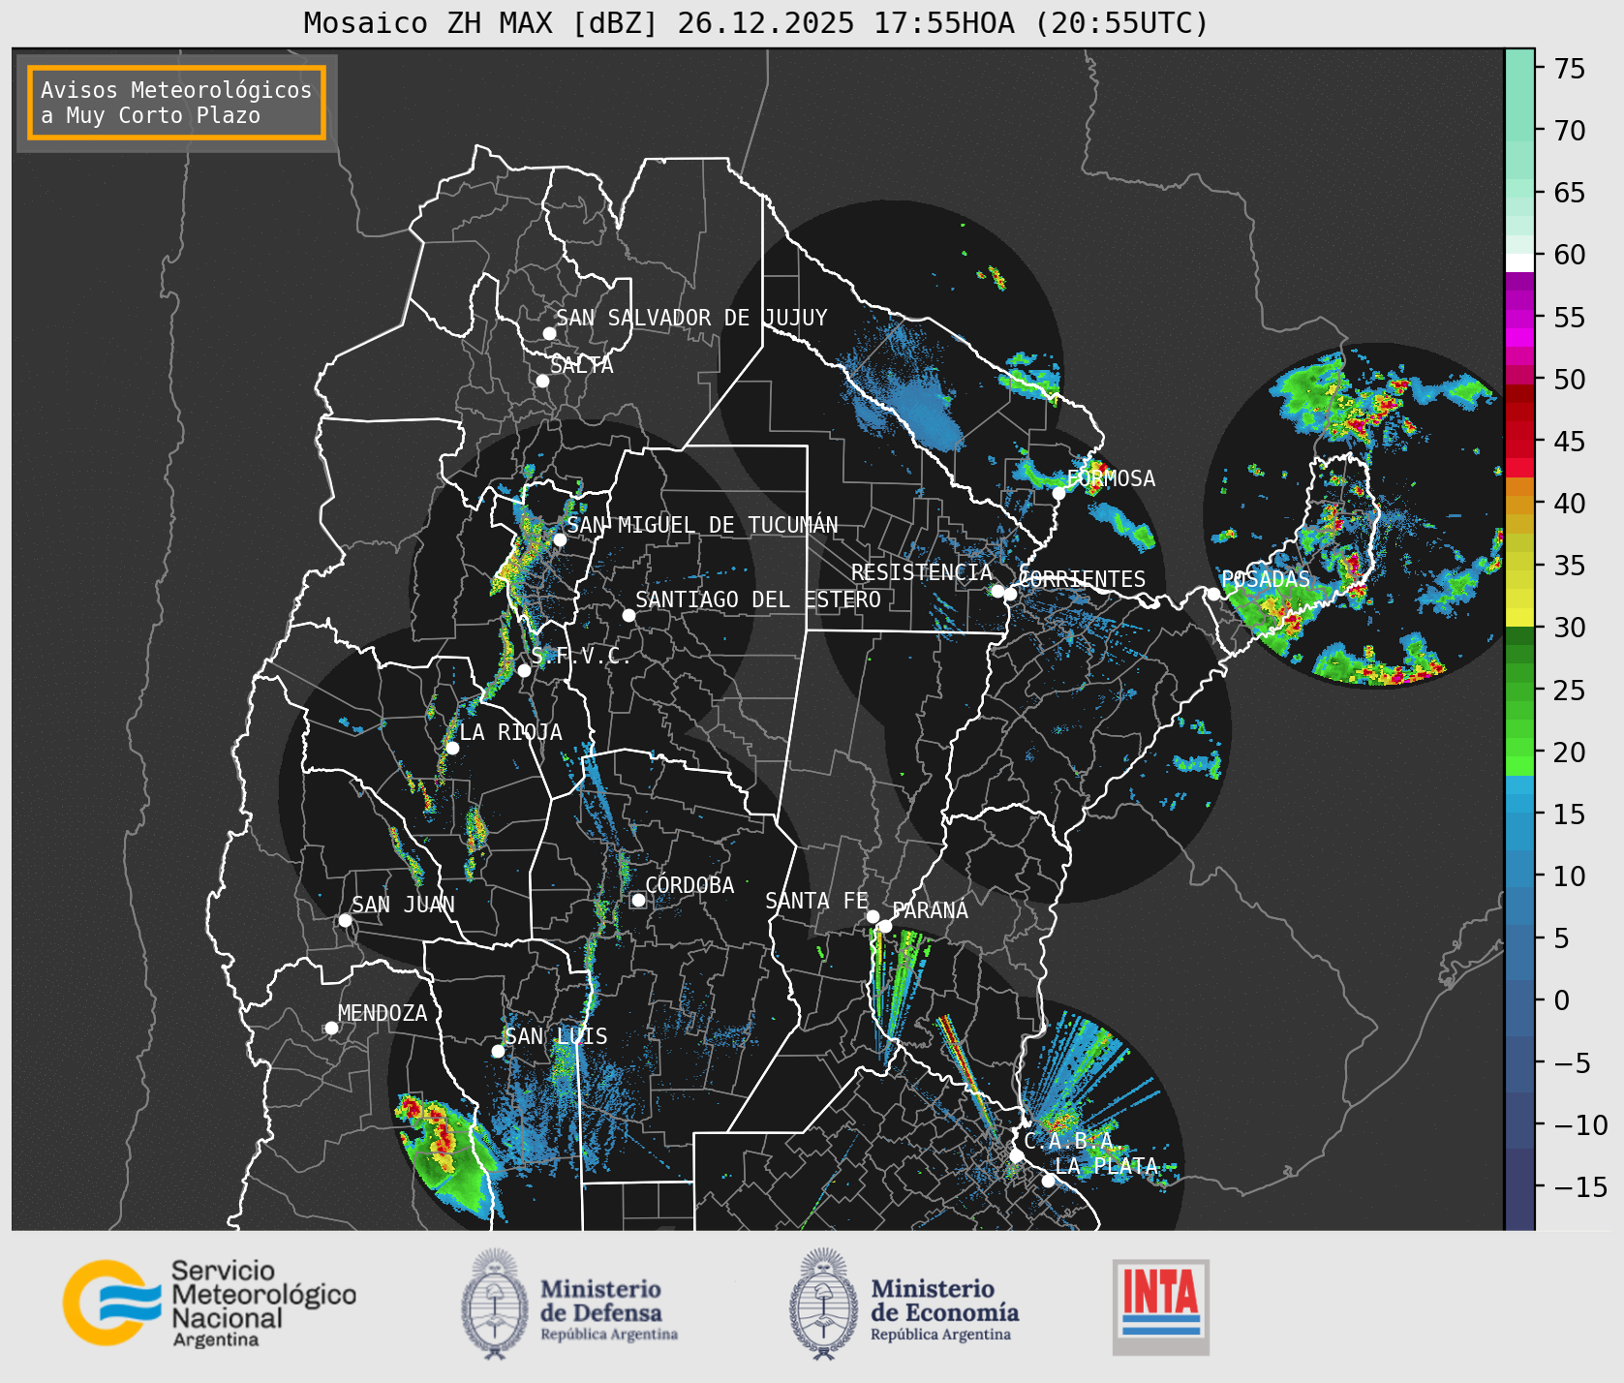Click the Córdoba city marker
1624x1383 pixels.
point(638,900)
